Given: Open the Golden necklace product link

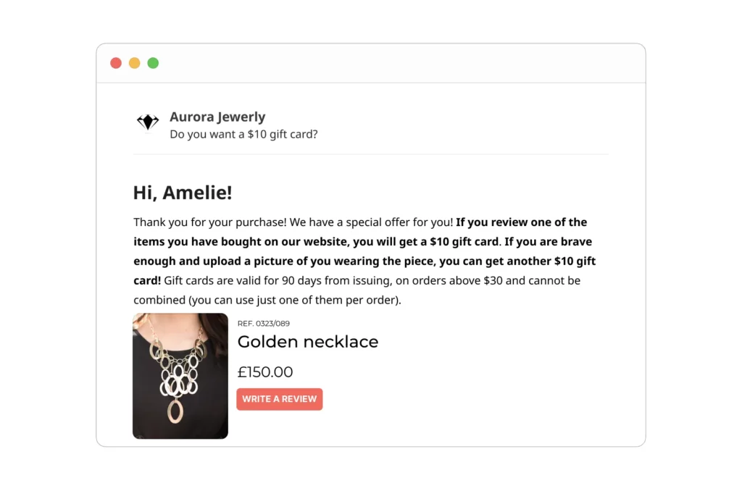Looking at the screenshot, I should [307, 342].
